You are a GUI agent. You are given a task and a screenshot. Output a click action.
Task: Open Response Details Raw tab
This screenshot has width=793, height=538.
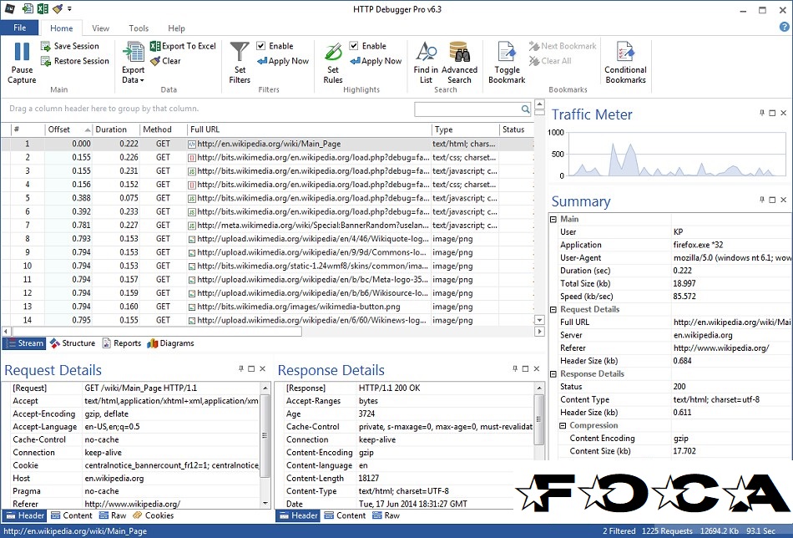(386, 515)
